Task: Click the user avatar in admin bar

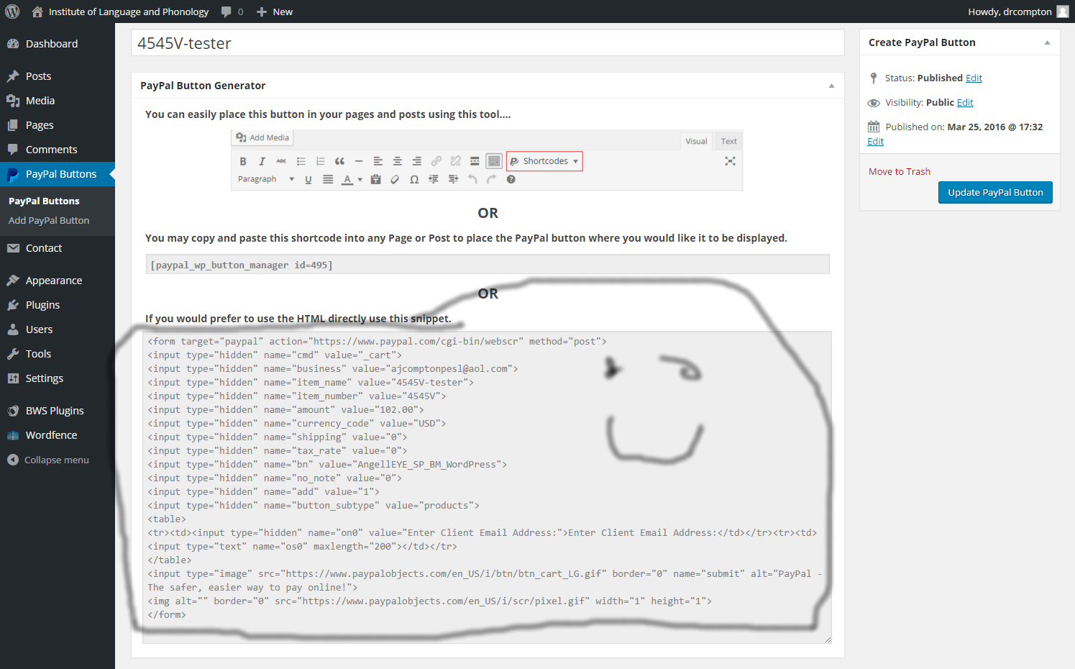Action: (1062, 12)
